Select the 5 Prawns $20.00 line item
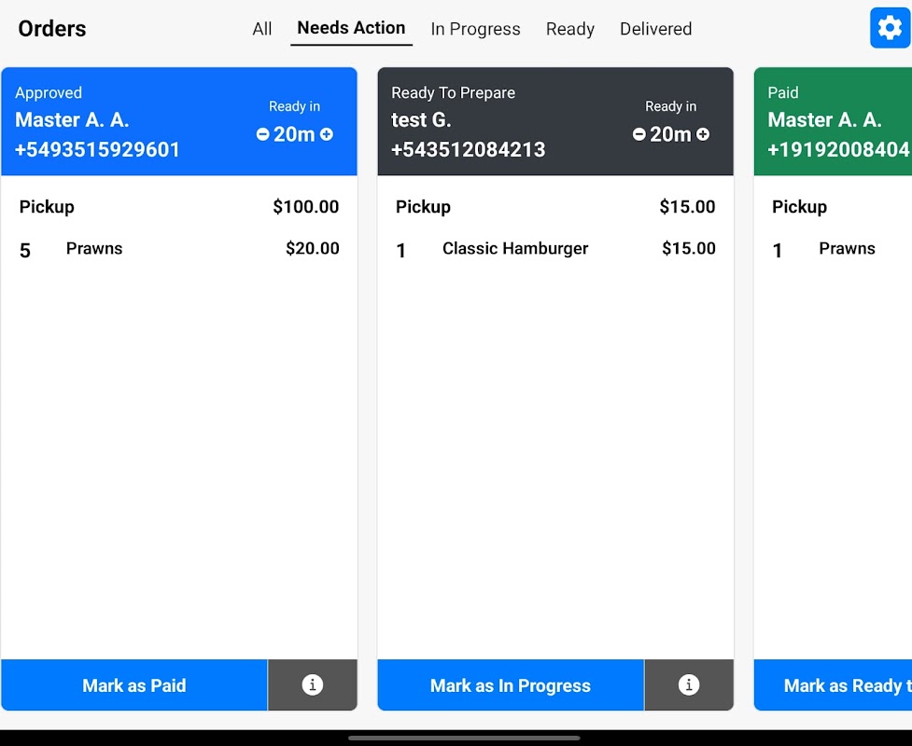Screen dimensions: 912x746 pyautogui.click(x=179, y=249)
